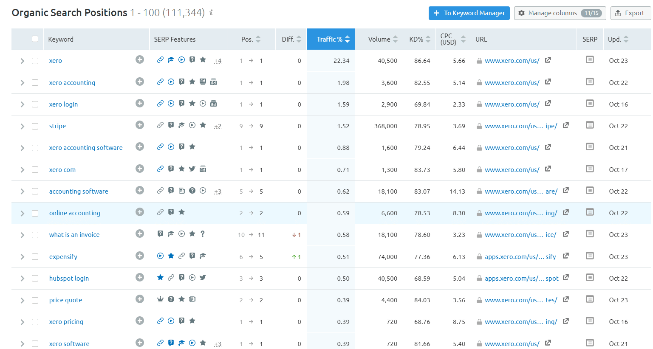Toggle select-all checkbox in table header

[35, 39]
